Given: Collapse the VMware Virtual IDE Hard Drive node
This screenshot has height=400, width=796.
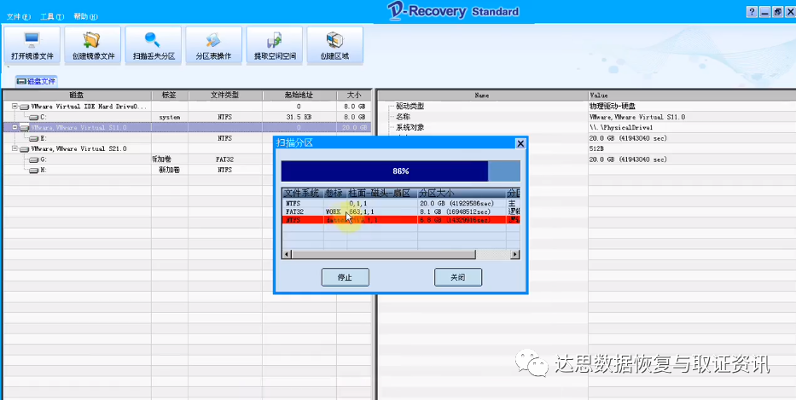Looking at the screenshot, I should click(x=15, y=107).
